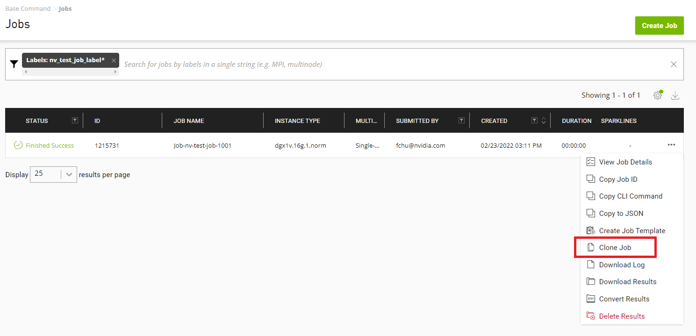Click the DURATION column header
This screenshot has height=336, width=696.
(576, 121)
